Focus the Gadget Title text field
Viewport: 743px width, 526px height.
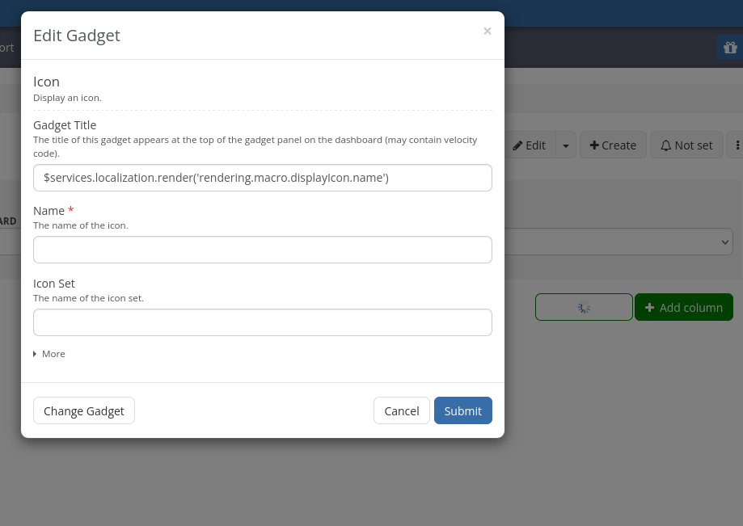point(262,178)
